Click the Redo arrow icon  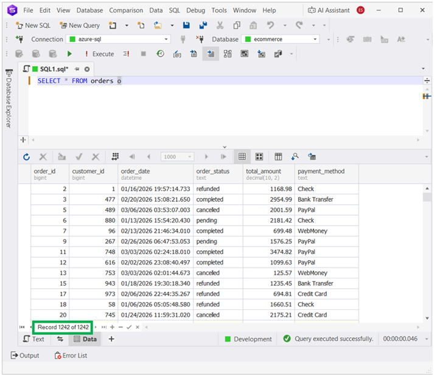[x=299, y=26]
